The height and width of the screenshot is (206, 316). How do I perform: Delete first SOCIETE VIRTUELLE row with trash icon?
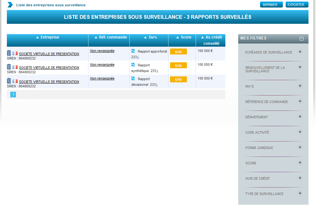tap(9, 53)
